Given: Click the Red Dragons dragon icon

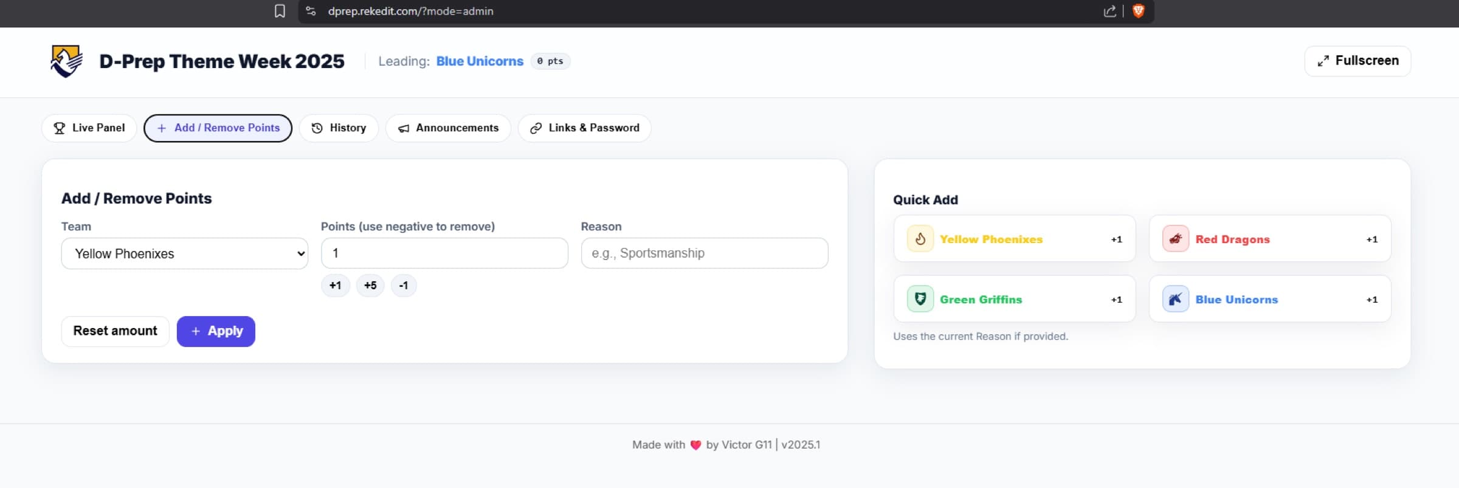Looking at the screenshot, I should pos(1176,239).
